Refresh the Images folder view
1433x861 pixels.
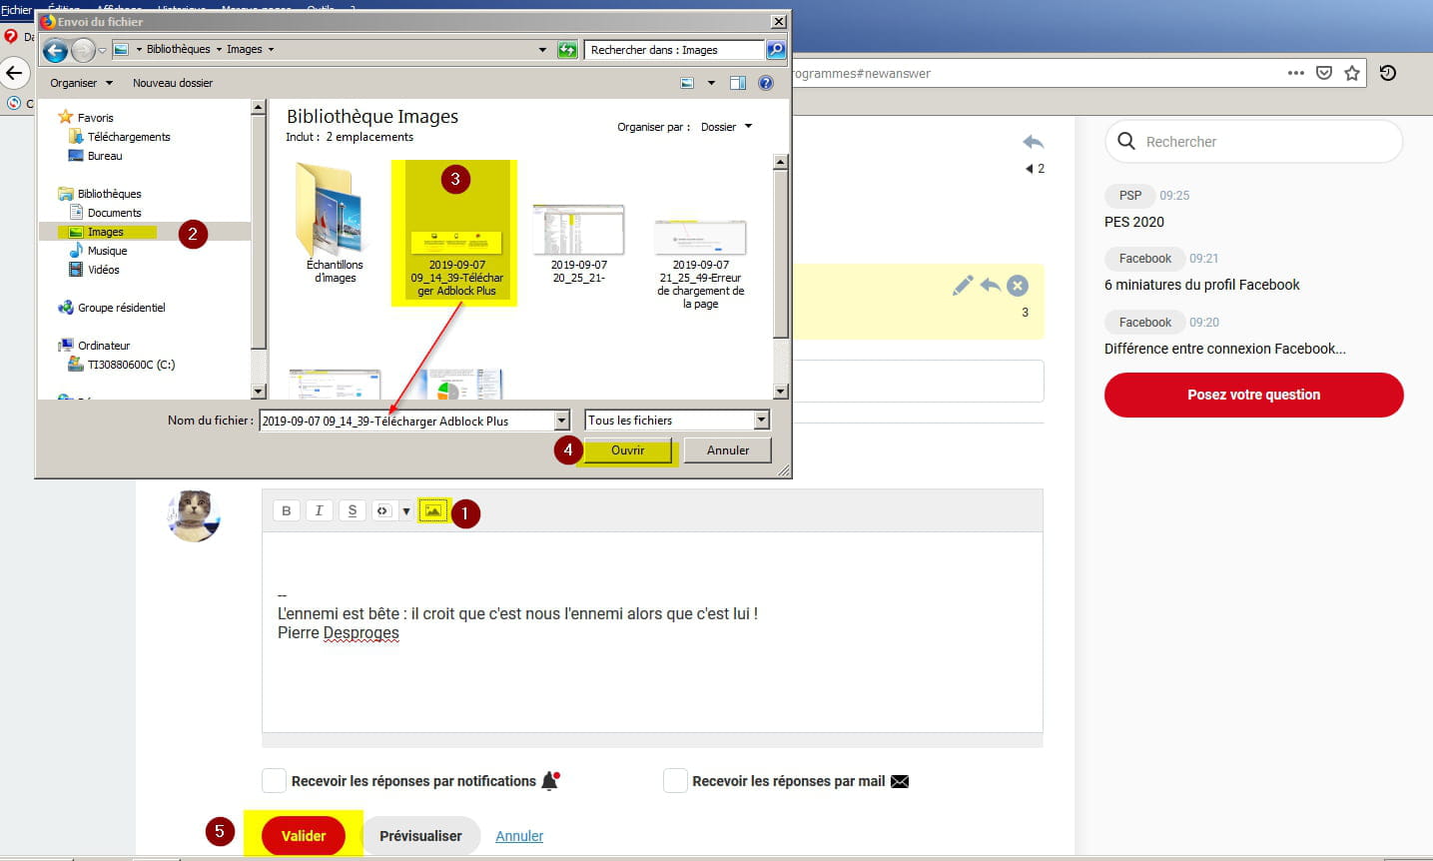point(567,49)
